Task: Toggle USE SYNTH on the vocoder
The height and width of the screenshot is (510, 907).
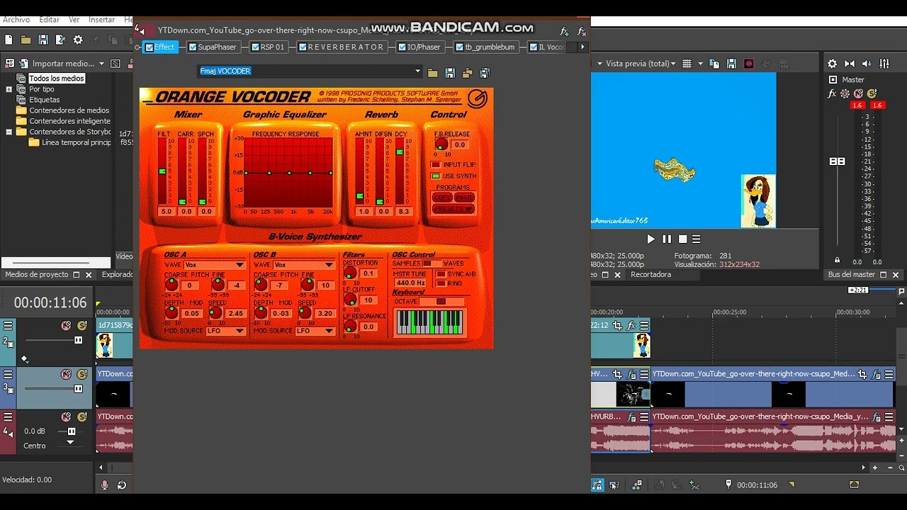Action: point(436,176)
